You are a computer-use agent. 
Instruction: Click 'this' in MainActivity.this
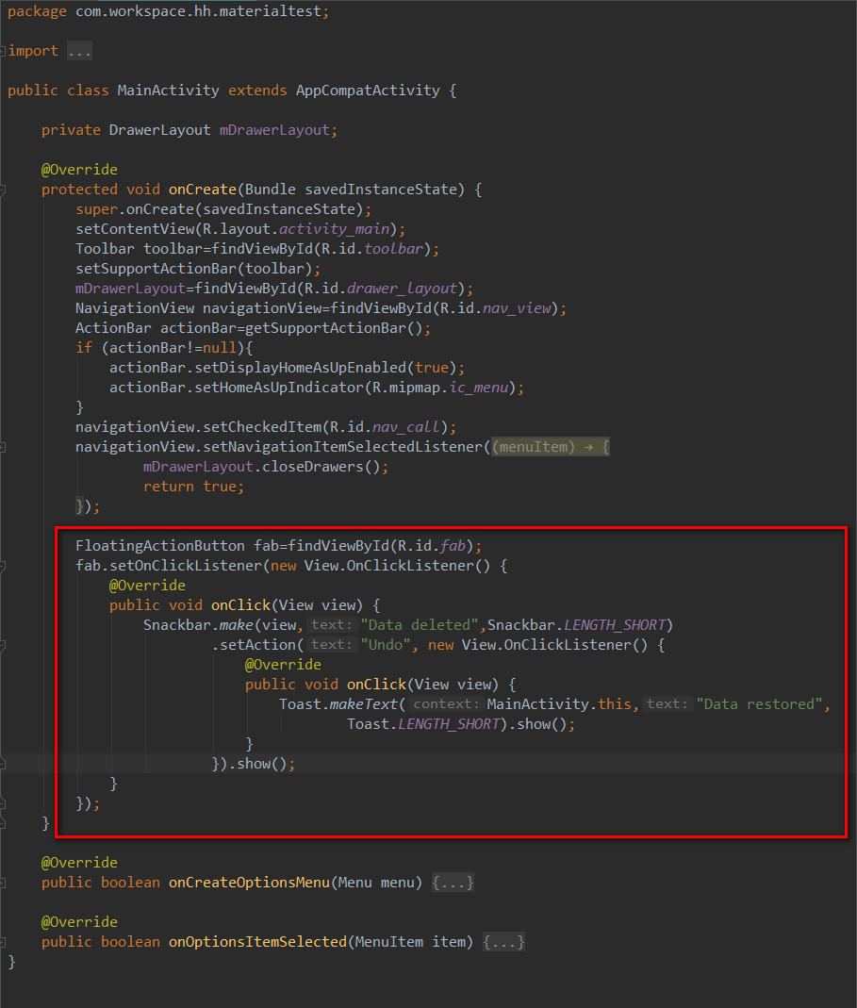pyautogui.click(x=615, y=704)
